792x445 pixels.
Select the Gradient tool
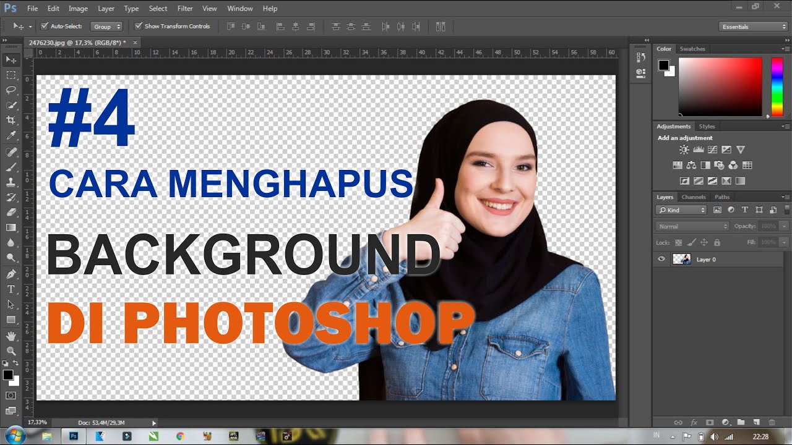[x=11, y=227]
